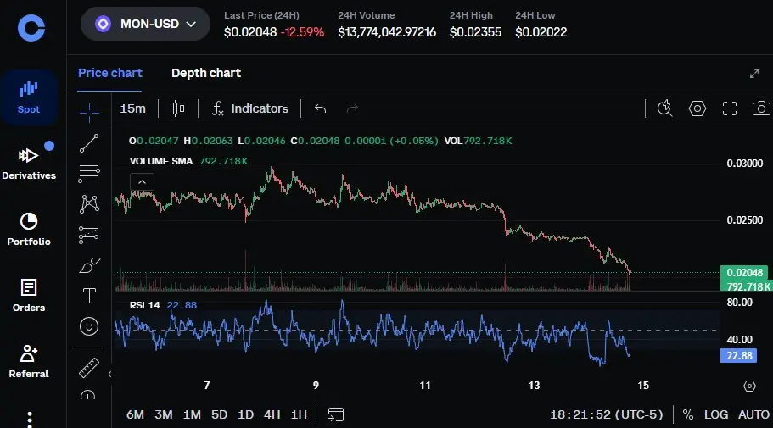The height and width of the screenshot is (428, 773).
Task: Select the Text annotation tool
Action: click(x=89, y=296)
